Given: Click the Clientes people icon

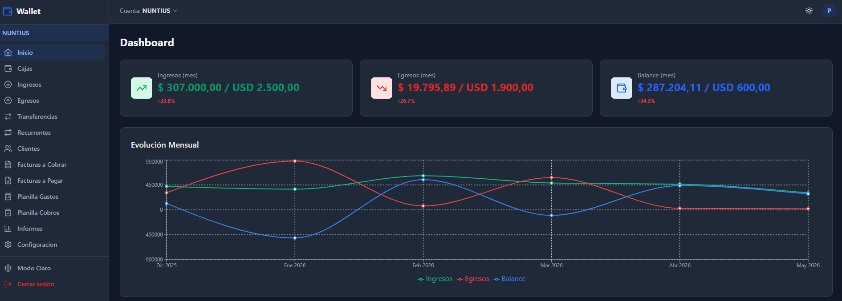Looking at the screenshot, I should tap(8, 148).
